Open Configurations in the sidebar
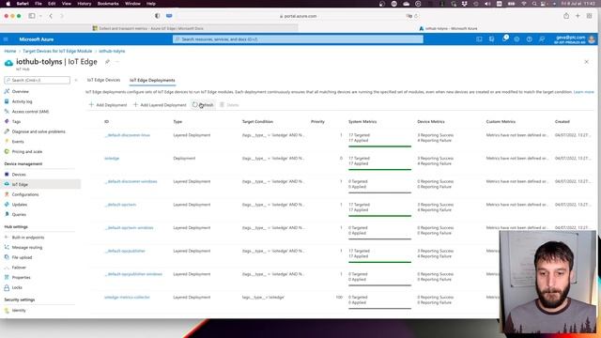Viewport: 601px width, 338px height. (x=25, y=194)
